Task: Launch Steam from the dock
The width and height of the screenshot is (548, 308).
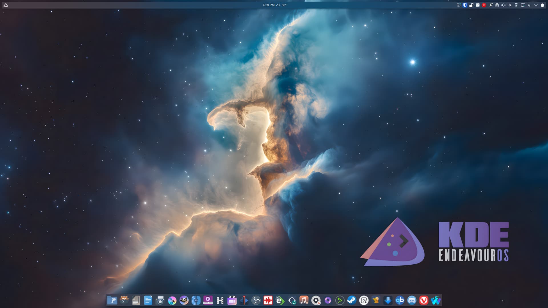Action: click(x=352, y=300)
